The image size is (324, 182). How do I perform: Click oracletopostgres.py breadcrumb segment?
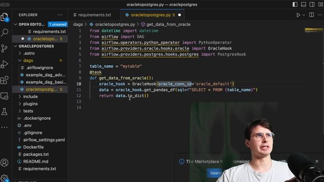pos(115,24)
